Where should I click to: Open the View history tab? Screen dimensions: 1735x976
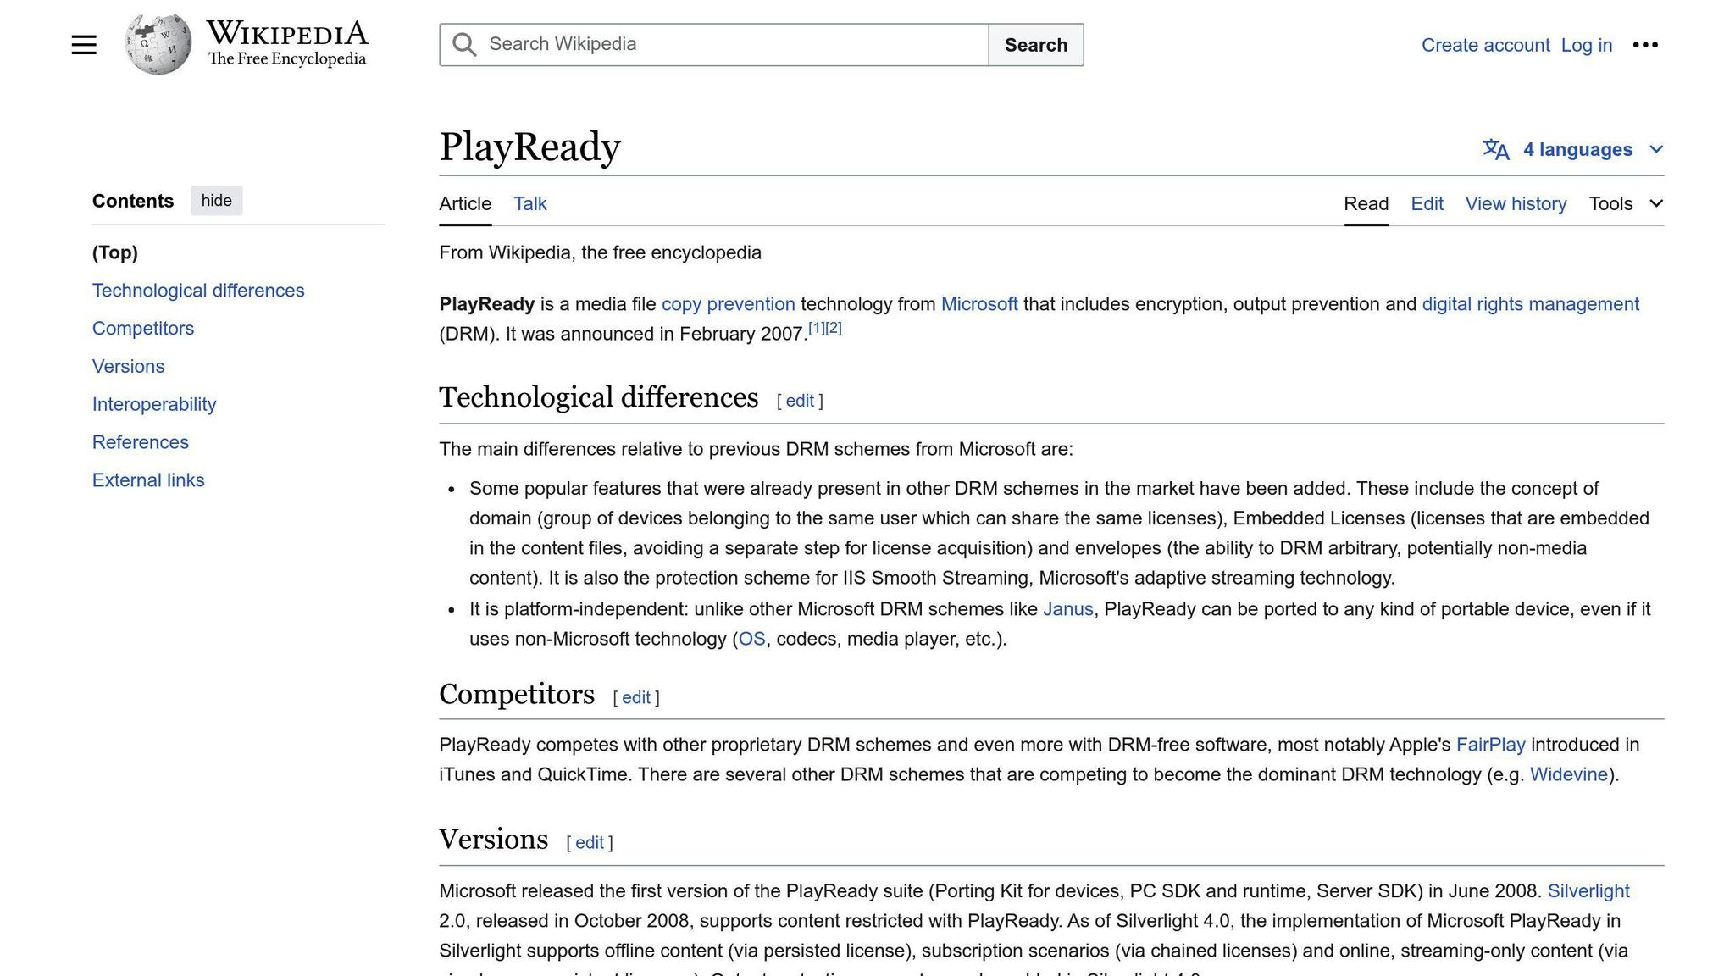tap(1516, 203)
